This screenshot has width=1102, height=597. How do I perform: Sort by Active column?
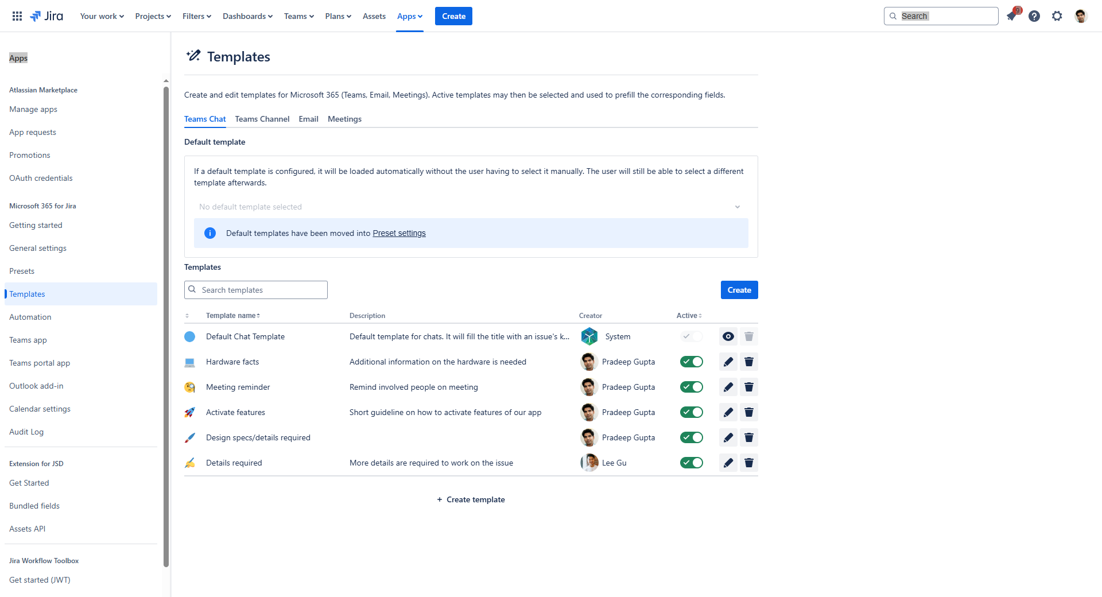(x=689, y=316)
